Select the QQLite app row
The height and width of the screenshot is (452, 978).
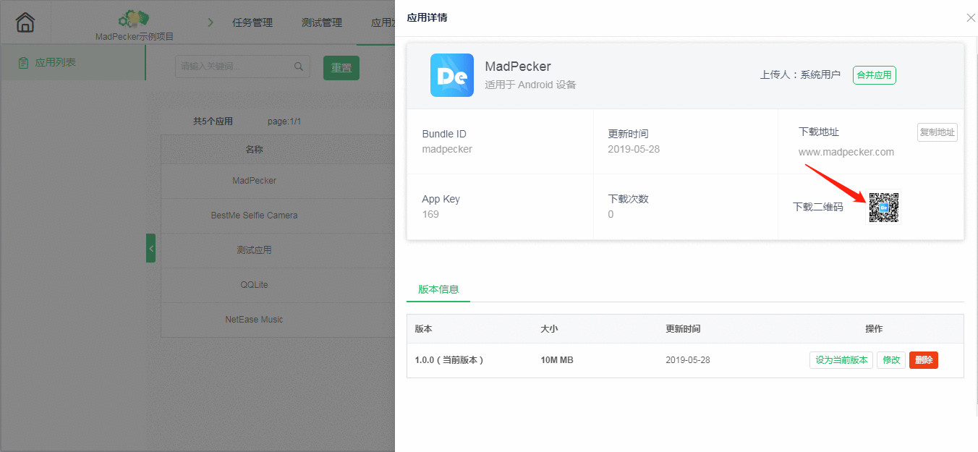[278, 285]
